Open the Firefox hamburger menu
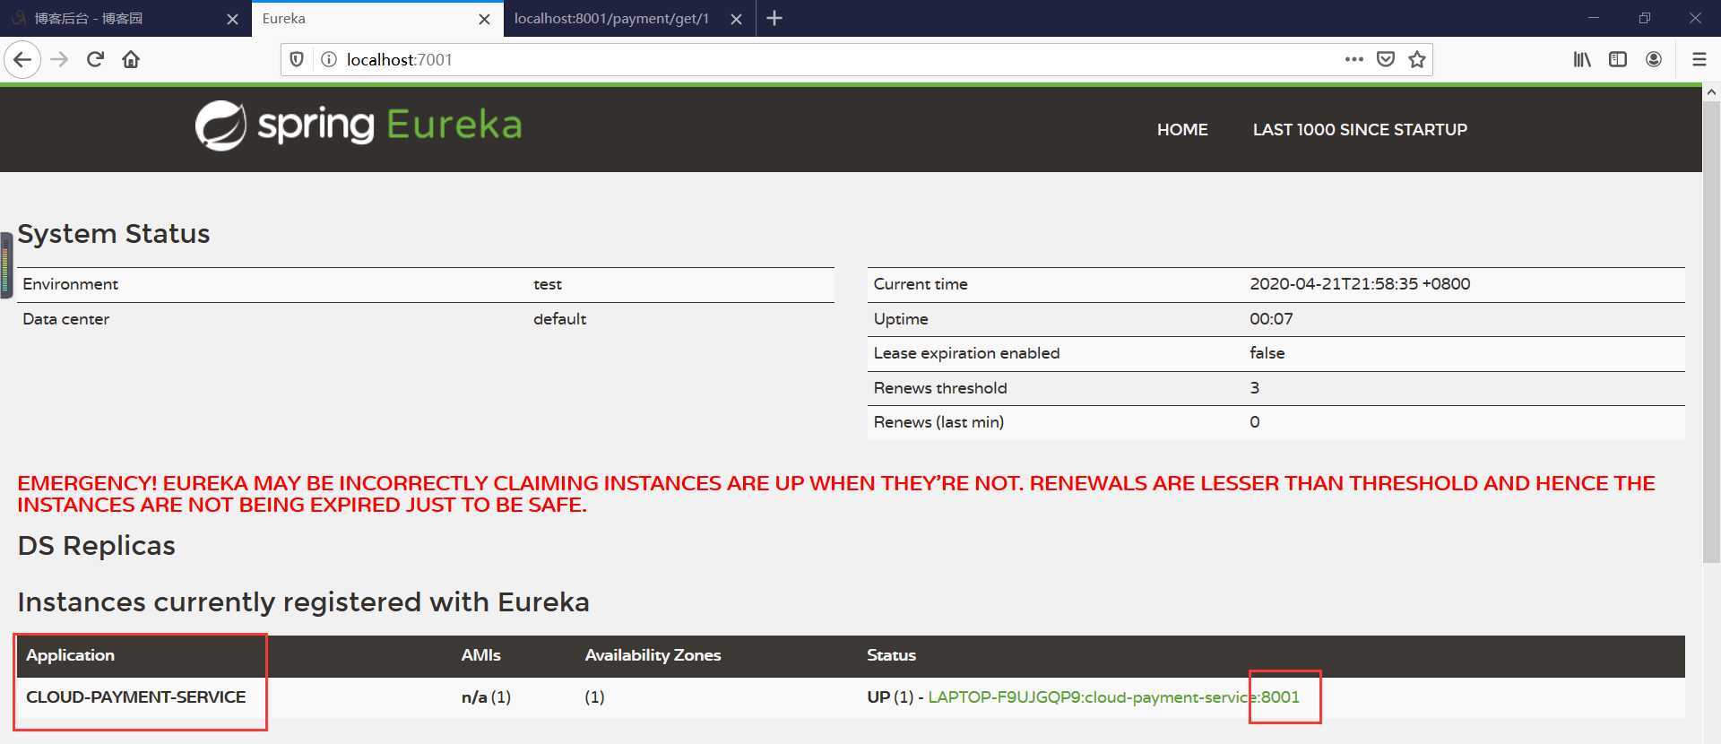 [1699, 59]
